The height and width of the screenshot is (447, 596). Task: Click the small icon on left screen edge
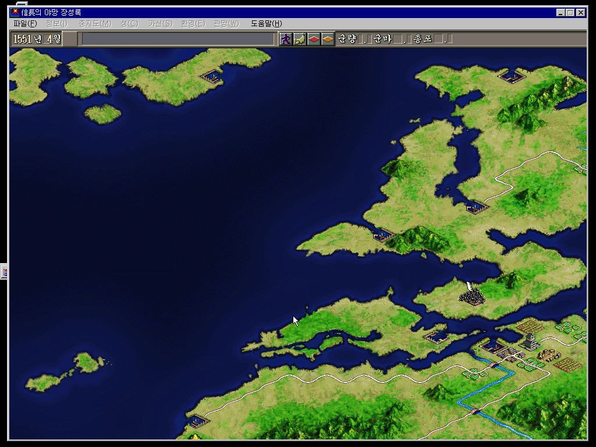4,272
